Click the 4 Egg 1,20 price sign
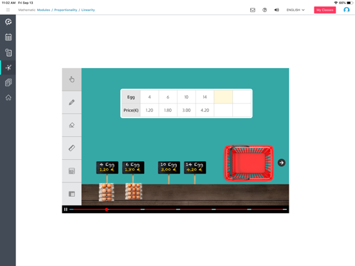This screenshot has width=355, height=266. pyautogui.click(x=107, y=168)
